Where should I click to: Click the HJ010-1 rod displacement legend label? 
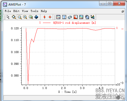74,23
